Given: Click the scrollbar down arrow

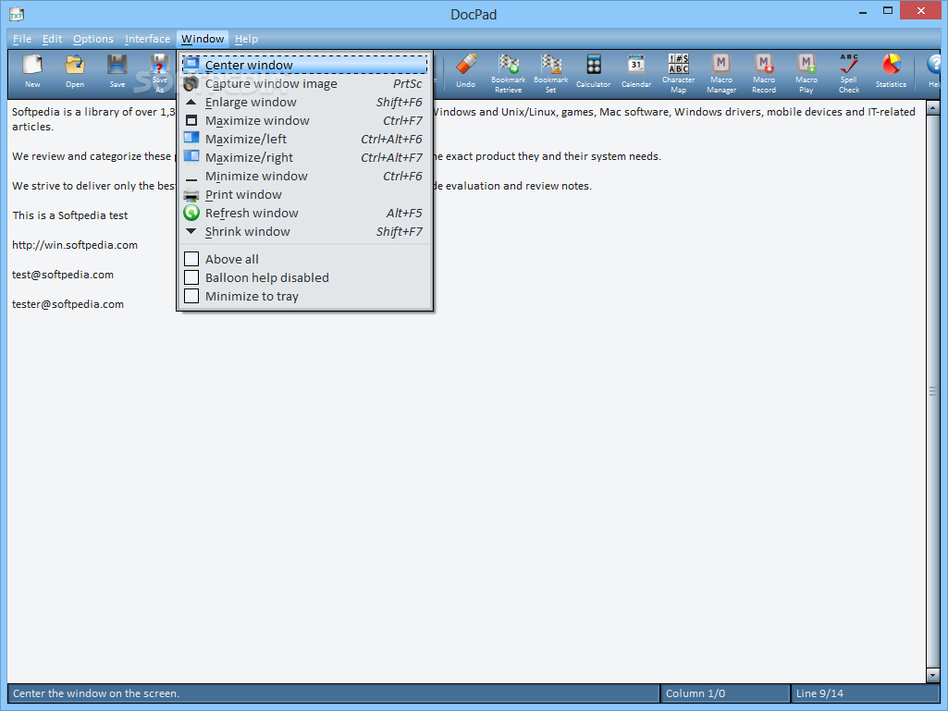Looking at the screenshot, I should click(932, 675).
